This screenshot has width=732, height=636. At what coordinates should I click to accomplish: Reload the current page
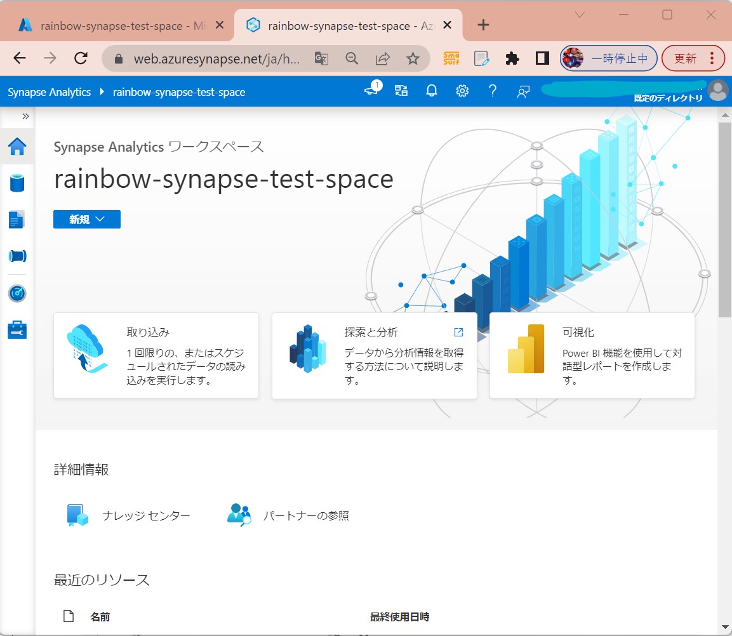[x=81, y=58]
